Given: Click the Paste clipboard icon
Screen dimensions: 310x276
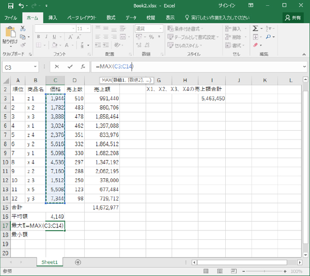Looking at the screenshot, I should coord(10,32).
